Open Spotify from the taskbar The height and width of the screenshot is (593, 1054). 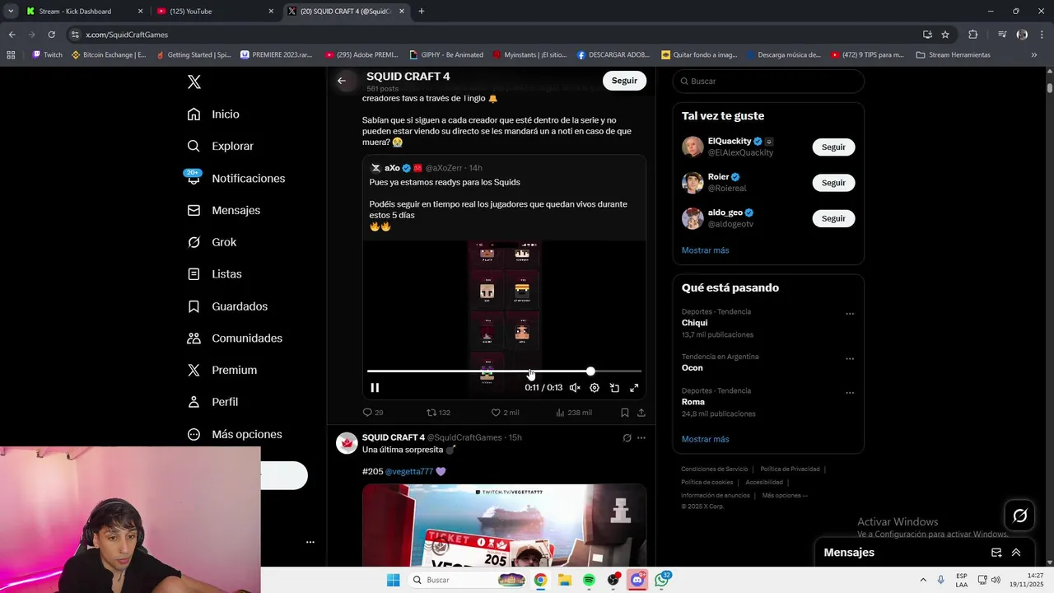tap(589, 580)
